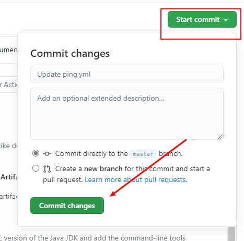
Task: Focus the Update ping.yml commit message field
Action: (127, 74)
